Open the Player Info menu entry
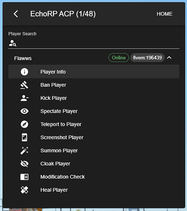Viewport: 187px width, 211px height. 94,71
